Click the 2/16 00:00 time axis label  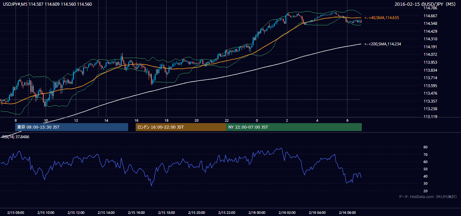tap(256, 213)
